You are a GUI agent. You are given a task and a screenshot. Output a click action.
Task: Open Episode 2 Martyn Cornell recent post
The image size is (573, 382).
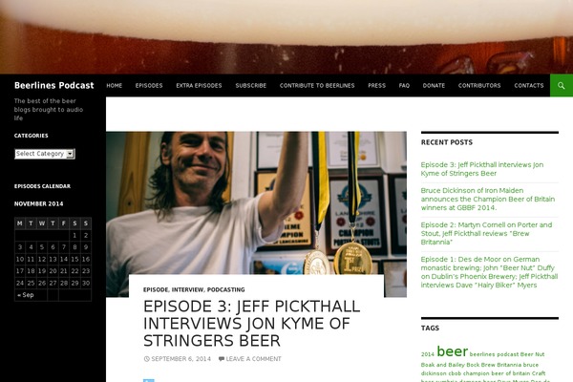(486, 234)
